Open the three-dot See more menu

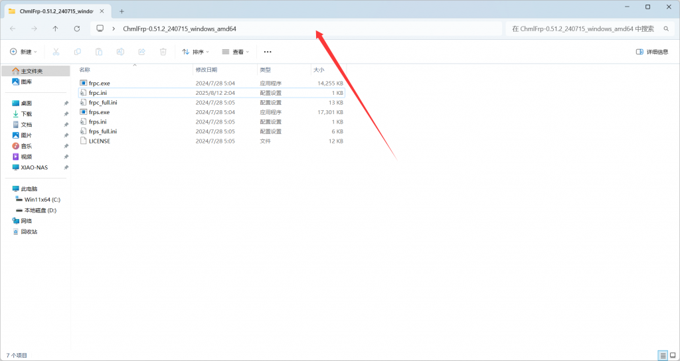[x=268, y=52]
